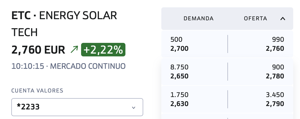Image resolution: width=300 pixels, height=119 pixels.
Task: Click the green upward trend arrow icon
Action: 74,50
